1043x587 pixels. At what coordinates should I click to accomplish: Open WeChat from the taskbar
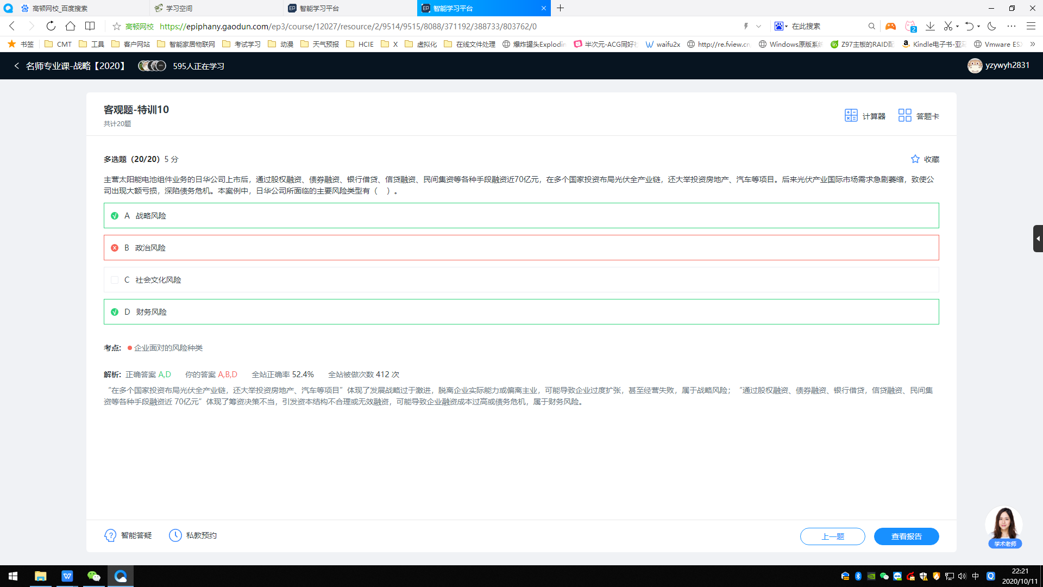(x=93, y=576)
